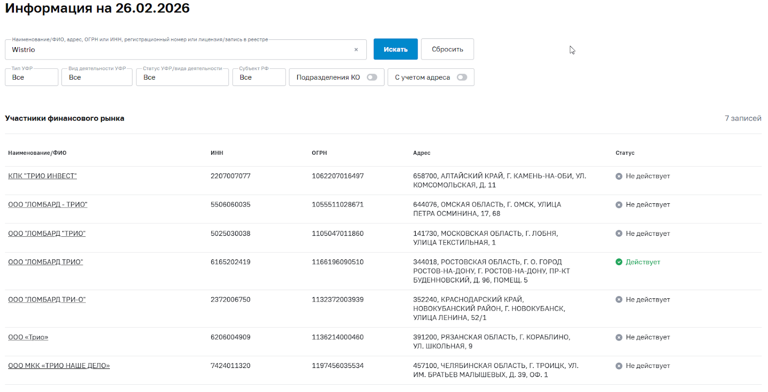The width and height of the screenshot is (768, 392).
Task: Click inactive status icon for КПК "ТРИО ИНВЕСТ"
Action: pyautogui.click(x=619, y=176)
